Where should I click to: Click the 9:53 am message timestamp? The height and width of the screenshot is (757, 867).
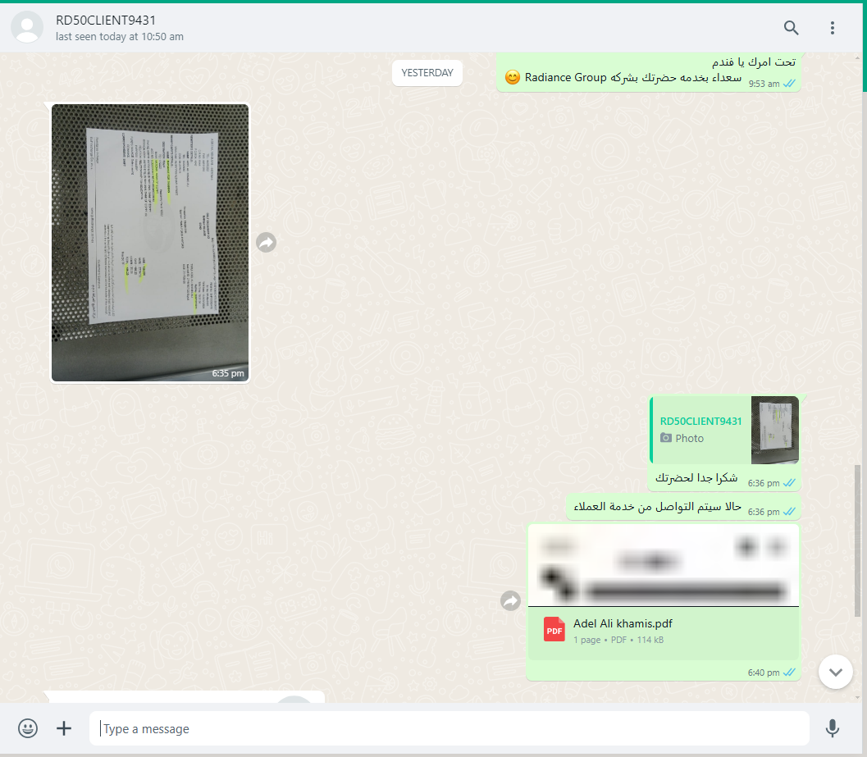click(x=764, y=84)
